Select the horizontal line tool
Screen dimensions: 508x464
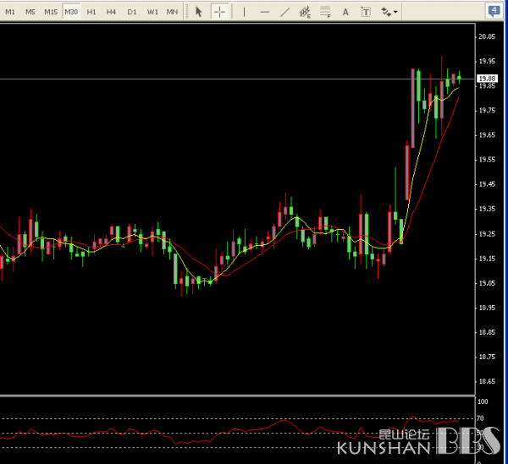pos(265,12)
